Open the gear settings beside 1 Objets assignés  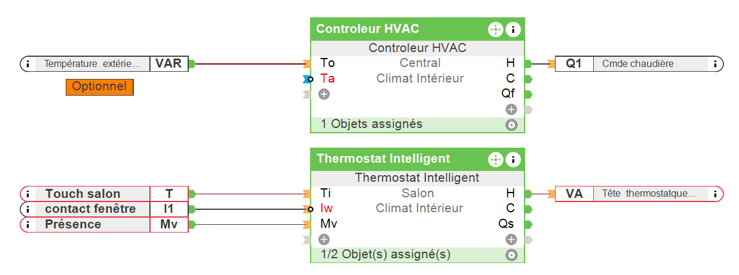coord(511,125)
